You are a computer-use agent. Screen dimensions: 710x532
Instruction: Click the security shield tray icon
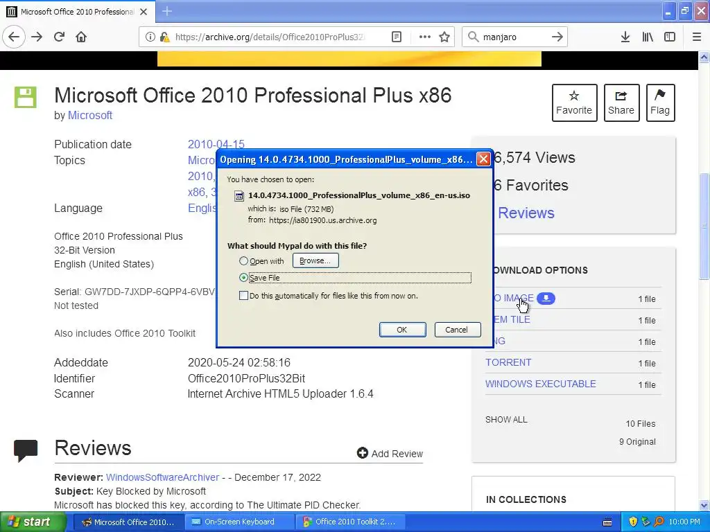pyautogui.click(x=633, y=522)
